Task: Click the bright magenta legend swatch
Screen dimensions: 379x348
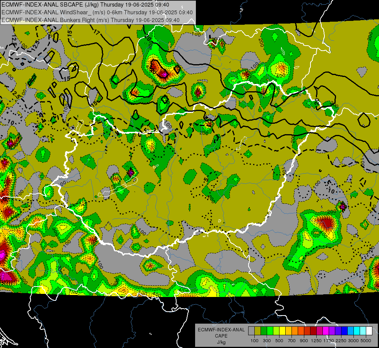Action: pyautogui.click(x=326, y=331)
